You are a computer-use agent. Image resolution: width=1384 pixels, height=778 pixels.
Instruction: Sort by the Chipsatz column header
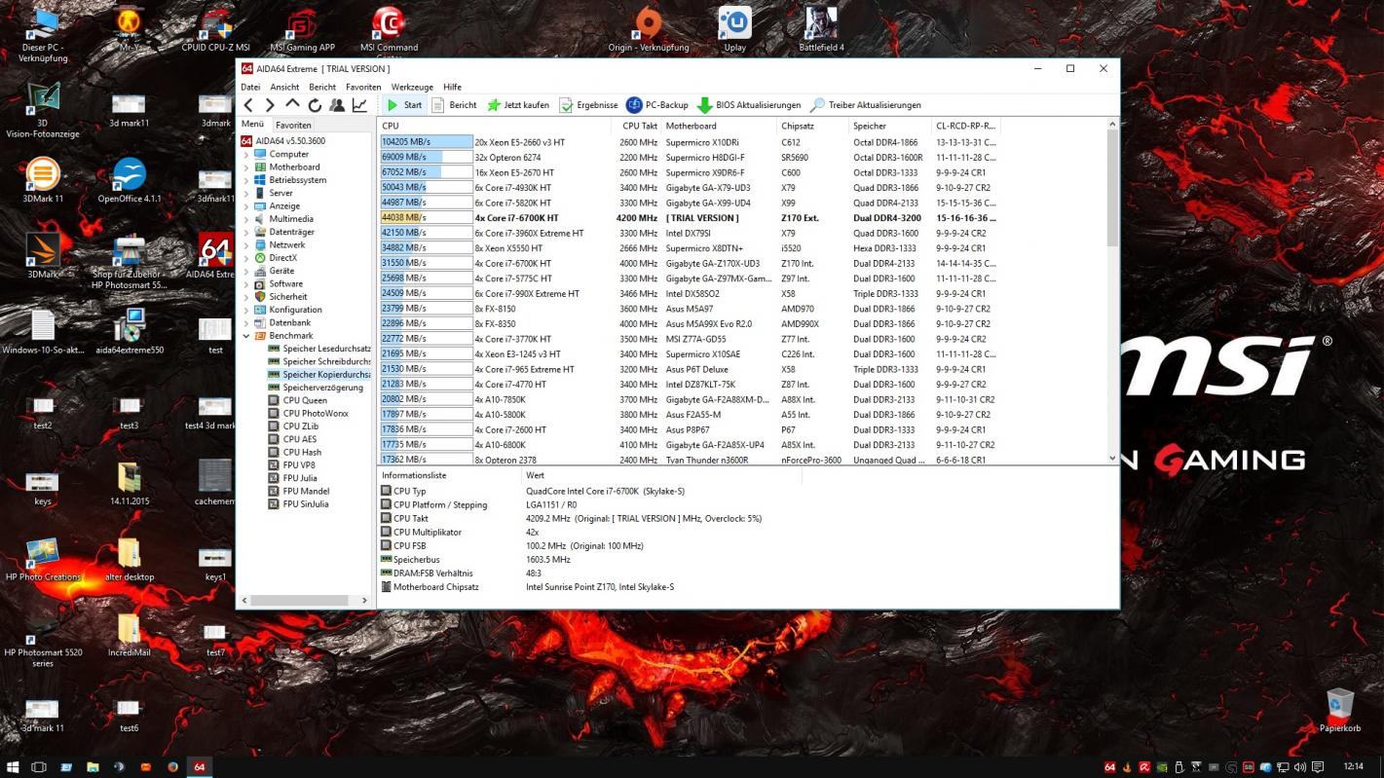(x=812, y=126)
